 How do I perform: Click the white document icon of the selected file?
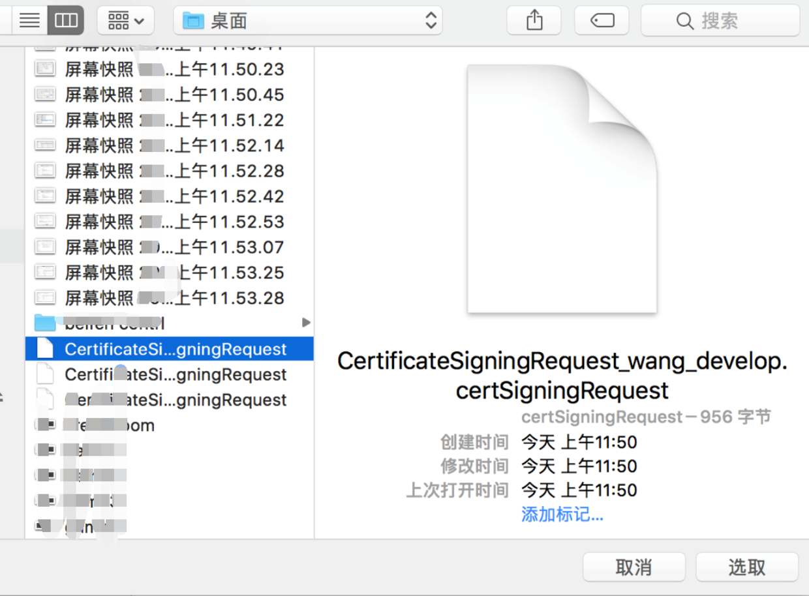point(46,348)
